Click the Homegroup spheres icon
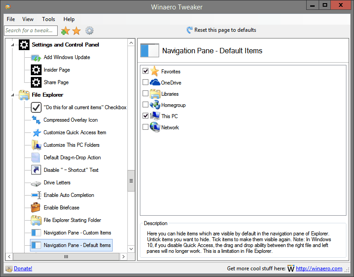The height and width of the screenshot is (277, 354). coord(155,105)
